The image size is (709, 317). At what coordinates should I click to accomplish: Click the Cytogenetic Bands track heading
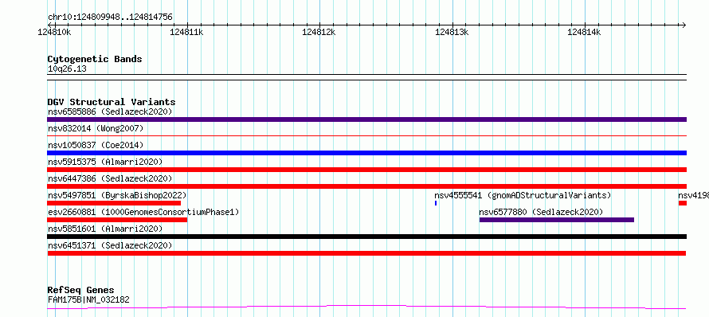tap(95, 59)
